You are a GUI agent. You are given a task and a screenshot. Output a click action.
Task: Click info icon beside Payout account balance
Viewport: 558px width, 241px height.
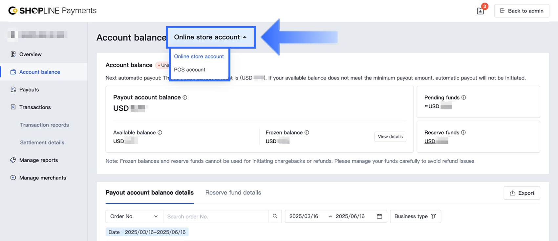pos(185,98)
